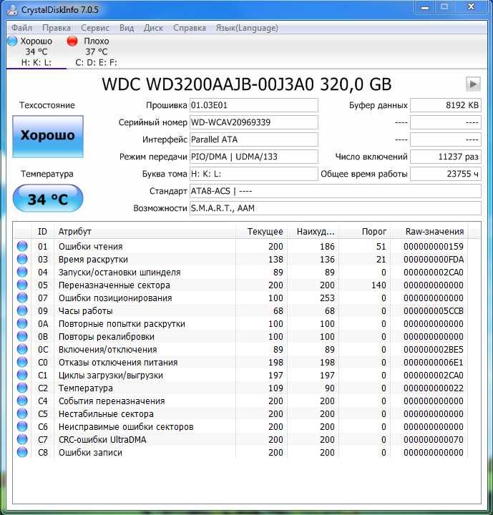Image resolution: width=493 pixels, height=515 pixels.
Task: Click status icon for Нестабильные сектора row
Action: (22, 413)
